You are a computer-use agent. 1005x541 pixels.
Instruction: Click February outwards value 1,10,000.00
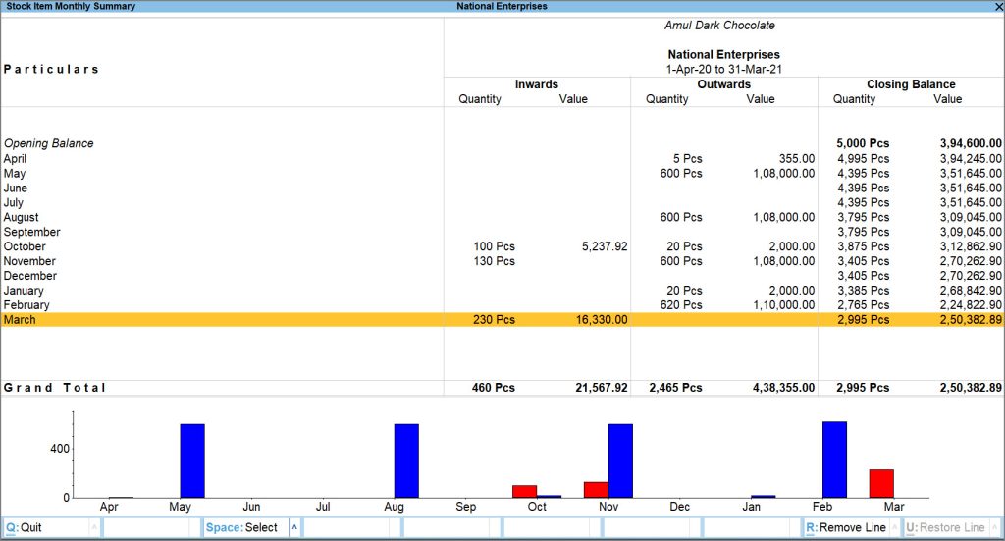click(x=784, y=305)
